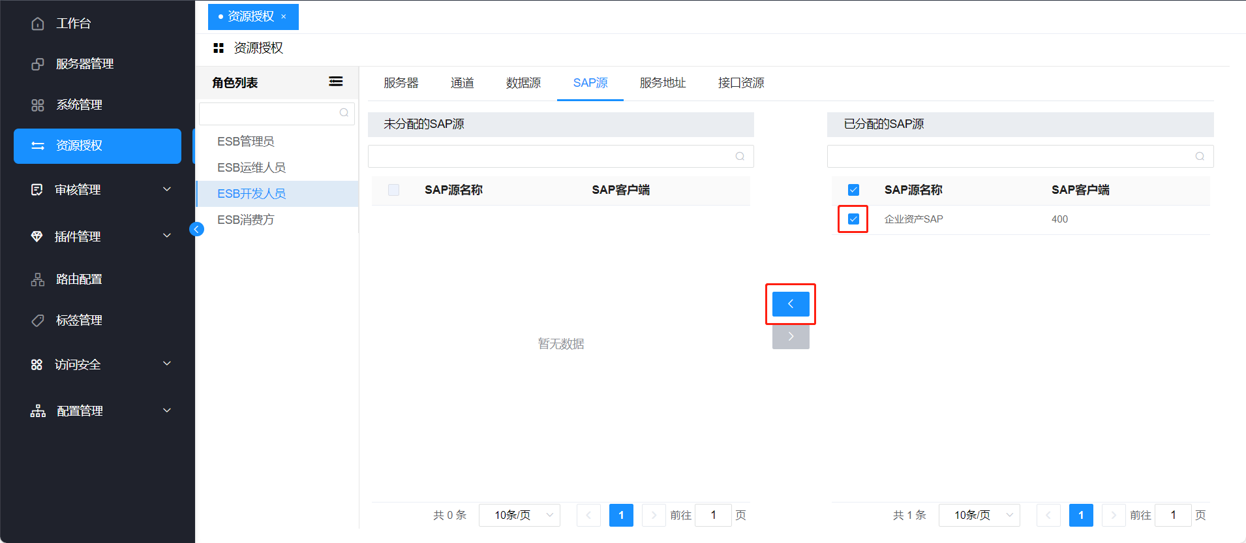The image size is (1246, 543).
Task: Toggle the 角色列表 panel menu icon
Action: pos(336,82)
